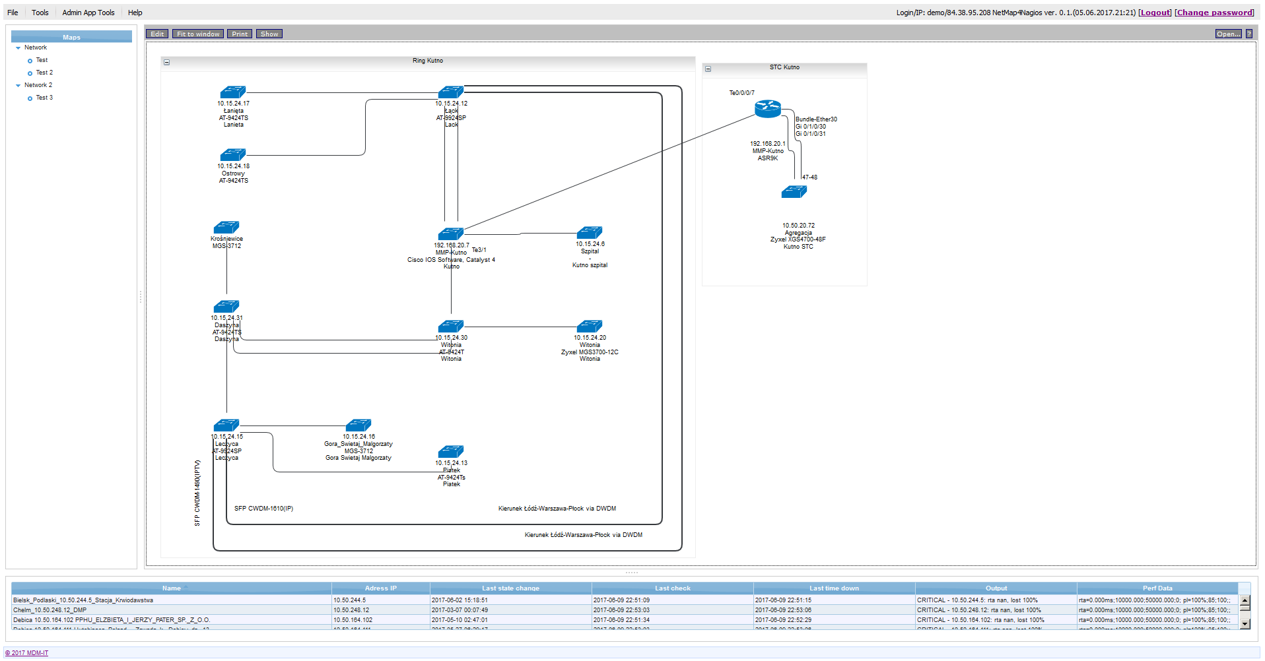
Task: Collapse the Network 2 tree node
Action: pos(18,86)
